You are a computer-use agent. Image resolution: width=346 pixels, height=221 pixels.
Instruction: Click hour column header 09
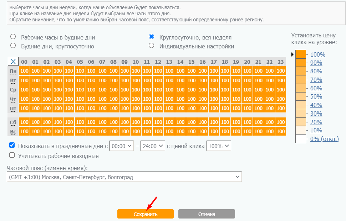124,62
